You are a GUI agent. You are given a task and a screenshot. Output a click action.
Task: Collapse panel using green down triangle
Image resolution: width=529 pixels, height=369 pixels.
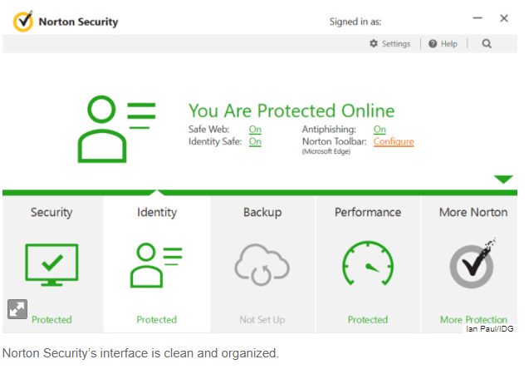tap(503, 179)
